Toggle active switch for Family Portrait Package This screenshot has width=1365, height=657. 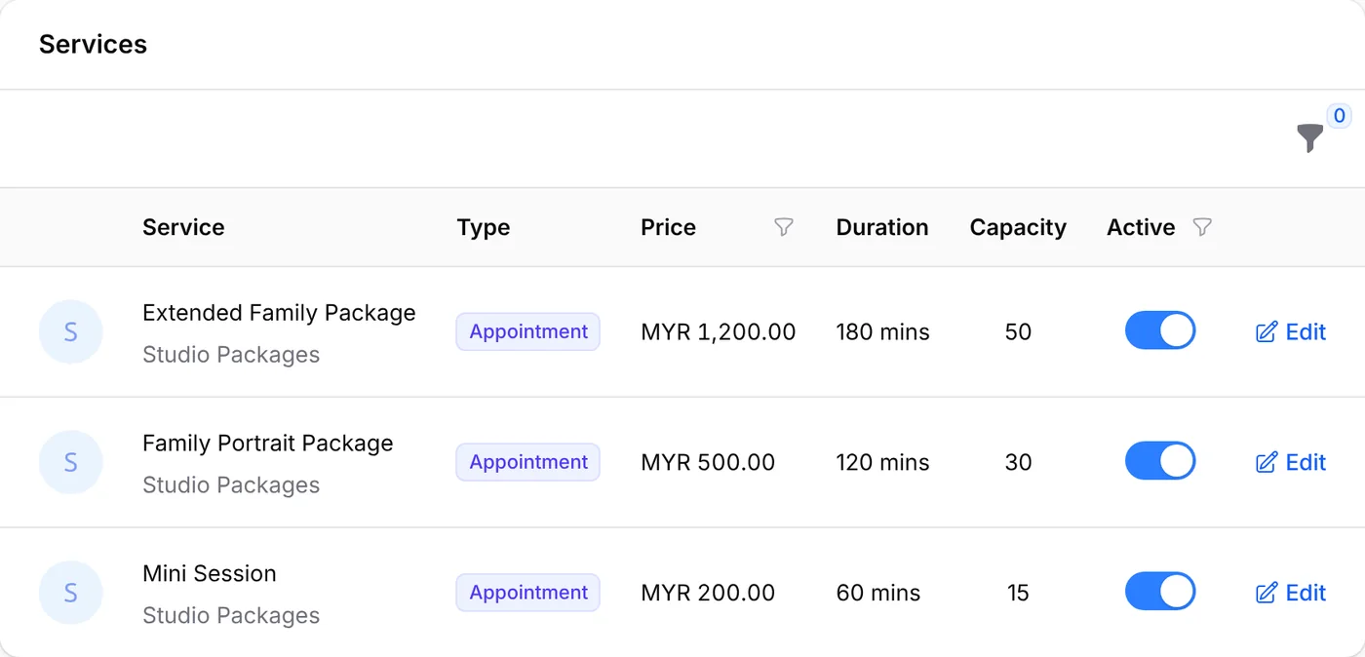coord(1160,461)
